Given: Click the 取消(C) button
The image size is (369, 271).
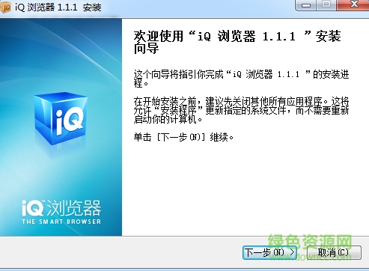Looking at the screenshot, I should 334,252.
